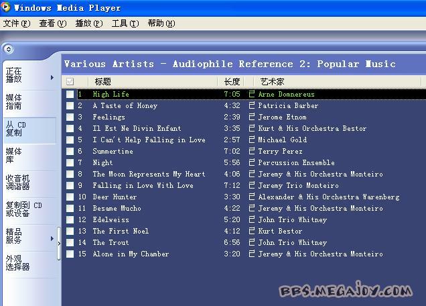The width and height of the screenshot is (426, 306).
Task: Click the round show/hide menu bar button
Action: pos(9,49)
